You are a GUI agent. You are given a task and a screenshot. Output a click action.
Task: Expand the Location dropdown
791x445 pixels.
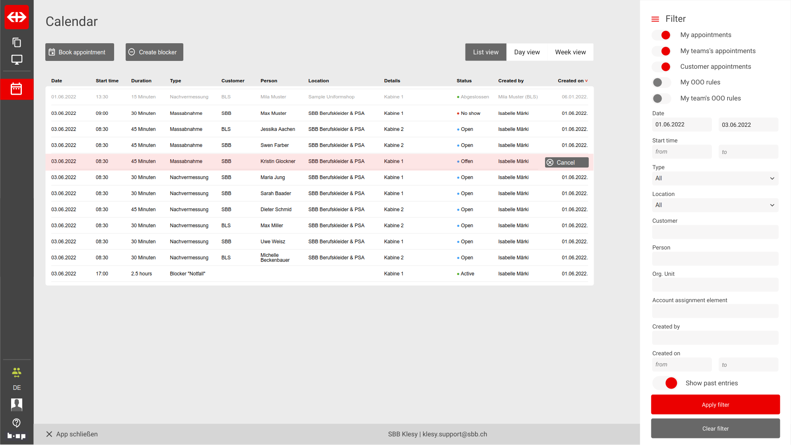(x=715, y=205)
